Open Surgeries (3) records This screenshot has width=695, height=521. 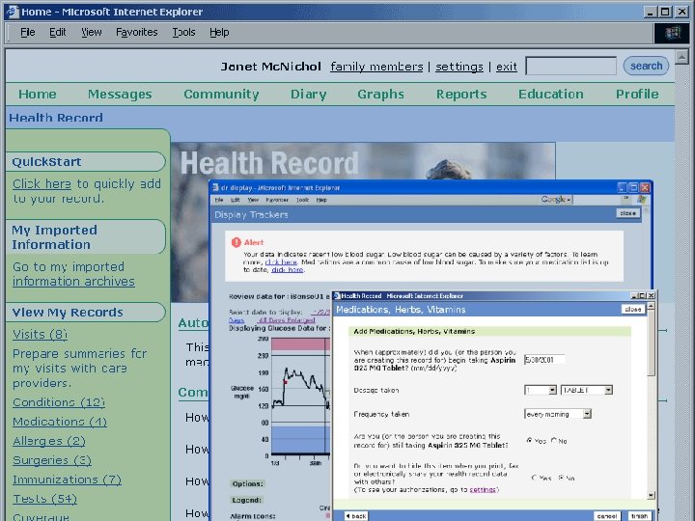52,460
